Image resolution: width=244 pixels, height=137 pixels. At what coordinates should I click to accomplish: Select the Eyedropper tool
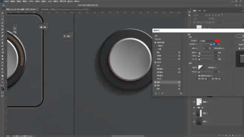pos(2,32)
